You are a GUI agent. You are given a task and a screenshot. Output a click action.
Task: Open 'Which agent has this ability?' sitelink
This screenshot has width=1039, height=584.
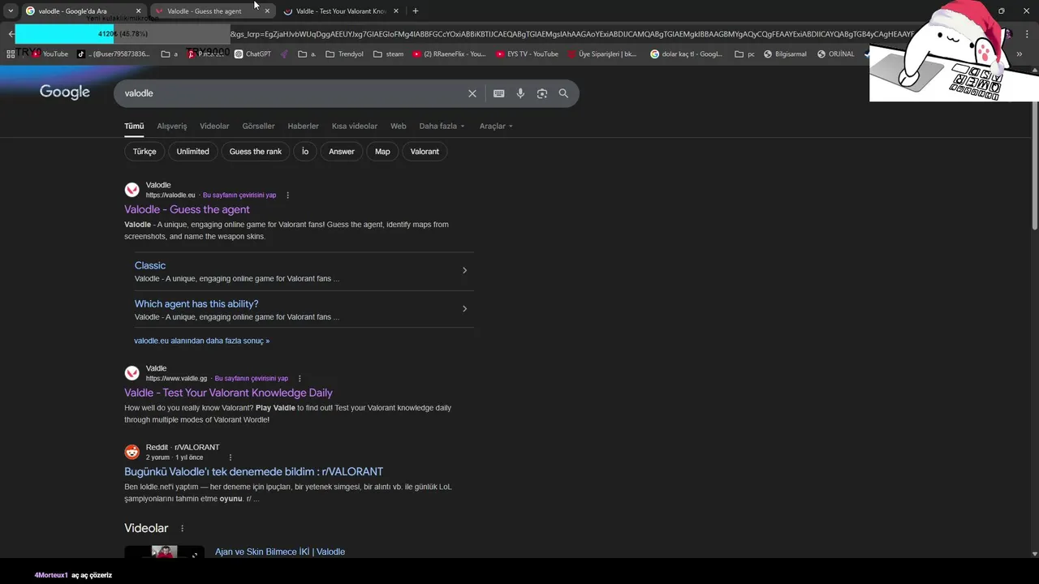pyautogui.click(x=196, y=304)
